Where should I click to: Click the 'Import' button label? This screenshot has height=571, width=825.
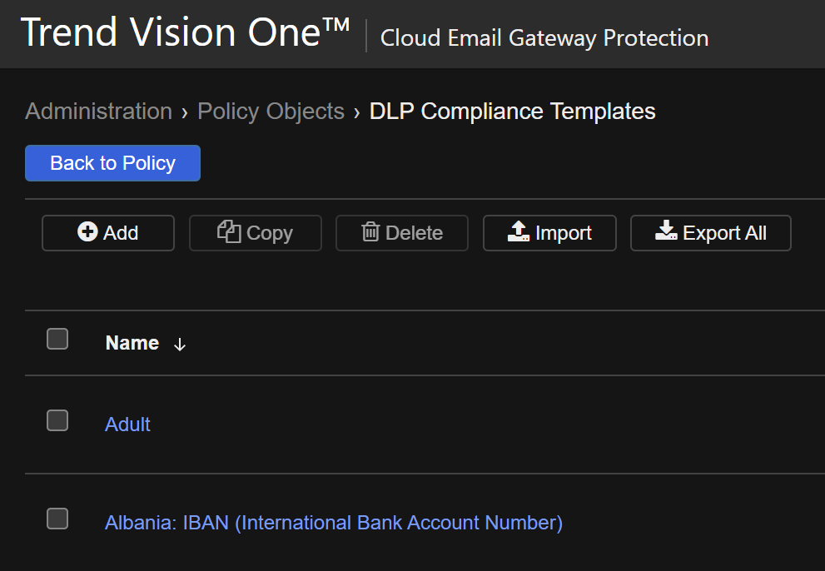[563, 233]
